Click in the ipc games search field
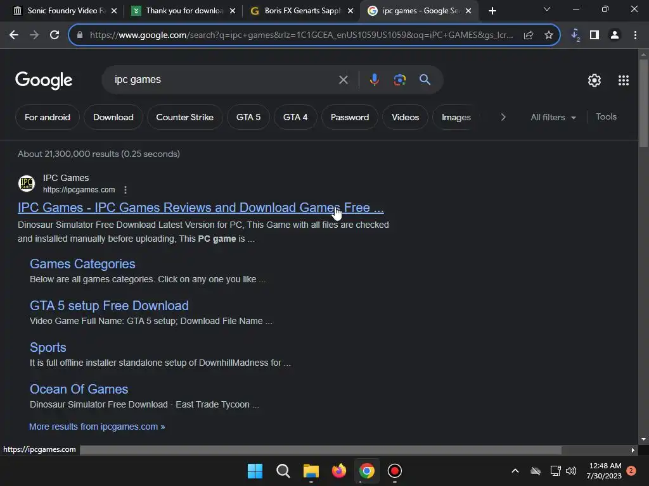 coord(224,80)
